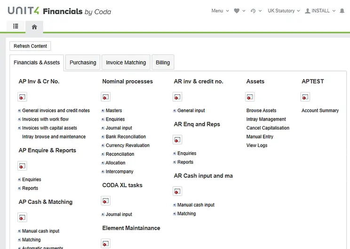Screen dimensions: 350x249
Task: Open notifications bell icon
Action: point(342,11)
